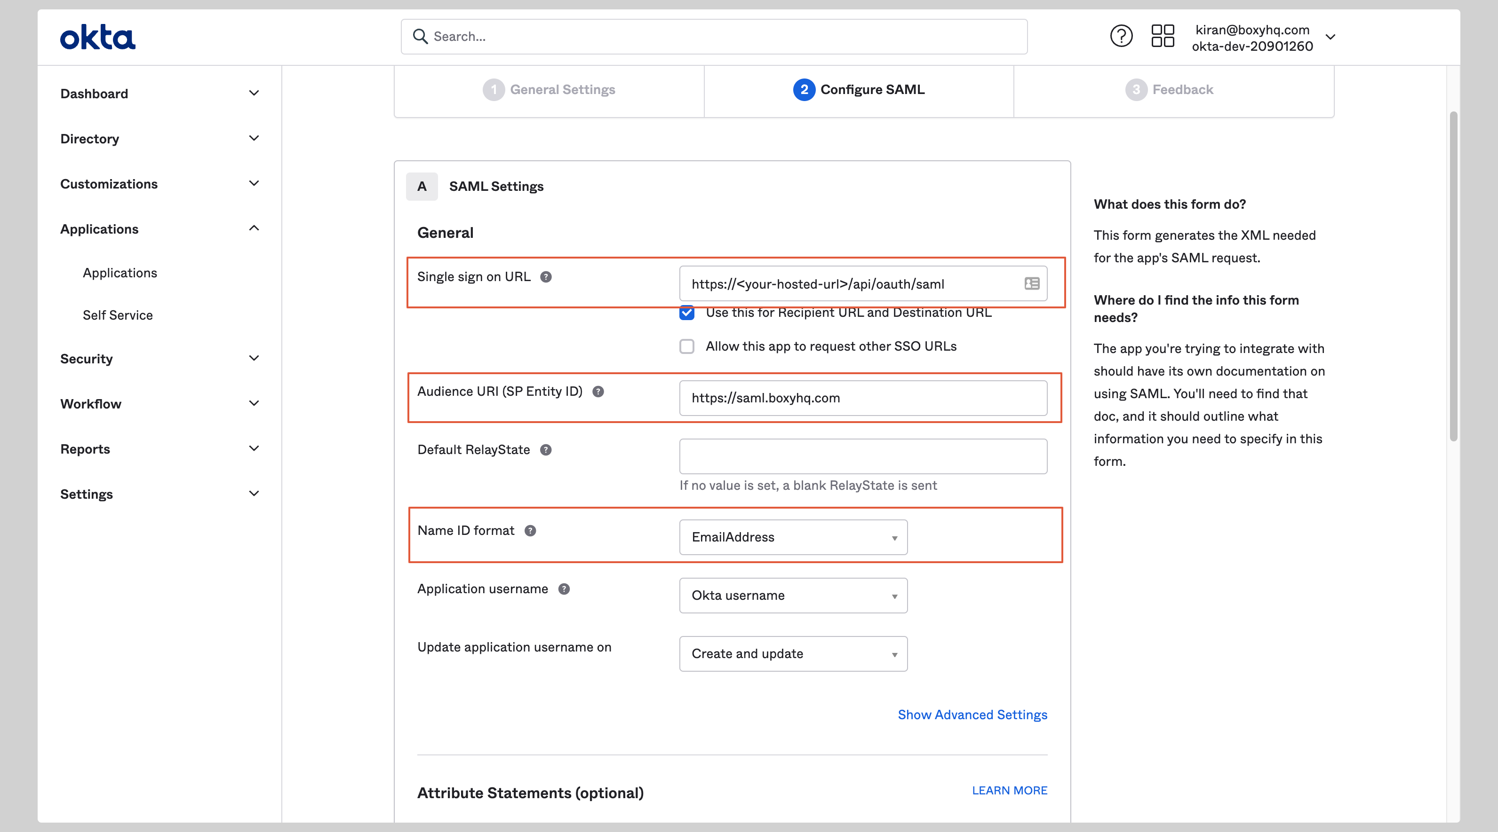Click the help tooltip beside Default RelayState

[x=546, y=449]
